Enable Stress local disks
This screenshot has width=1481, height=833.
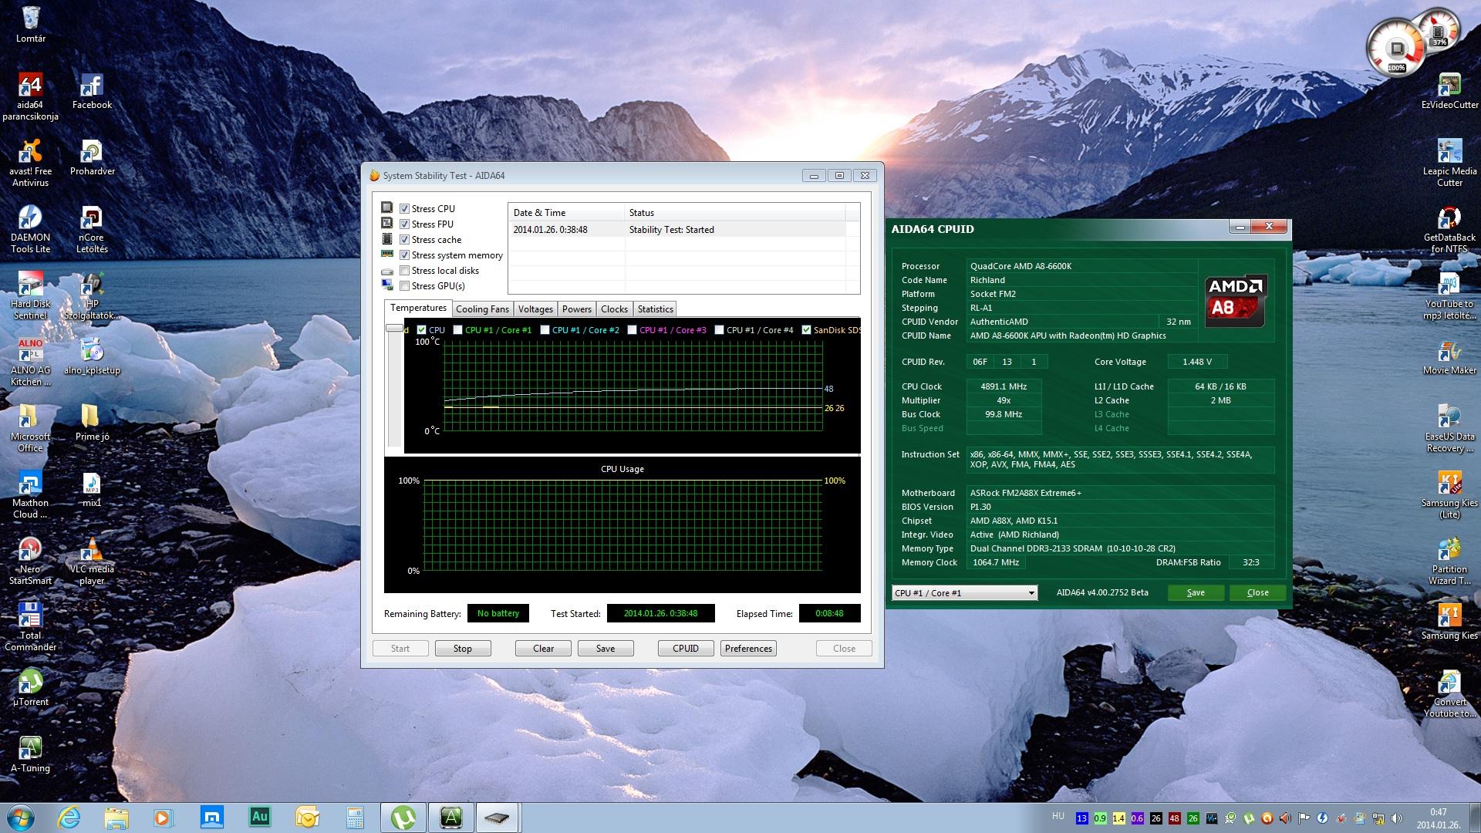(x=404, y=270)
